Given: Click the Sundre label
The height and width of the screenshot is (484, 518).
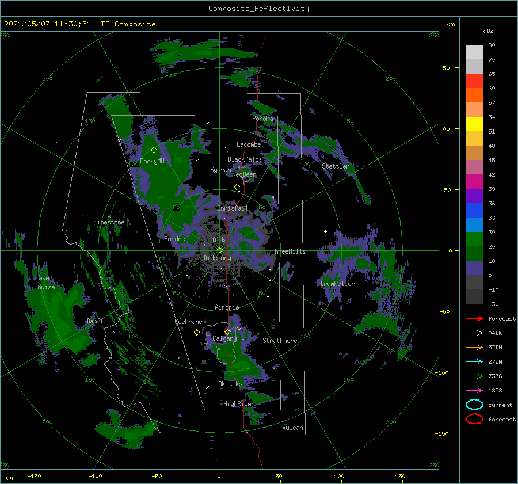Looking at the screenshot, I should point(174,238).
